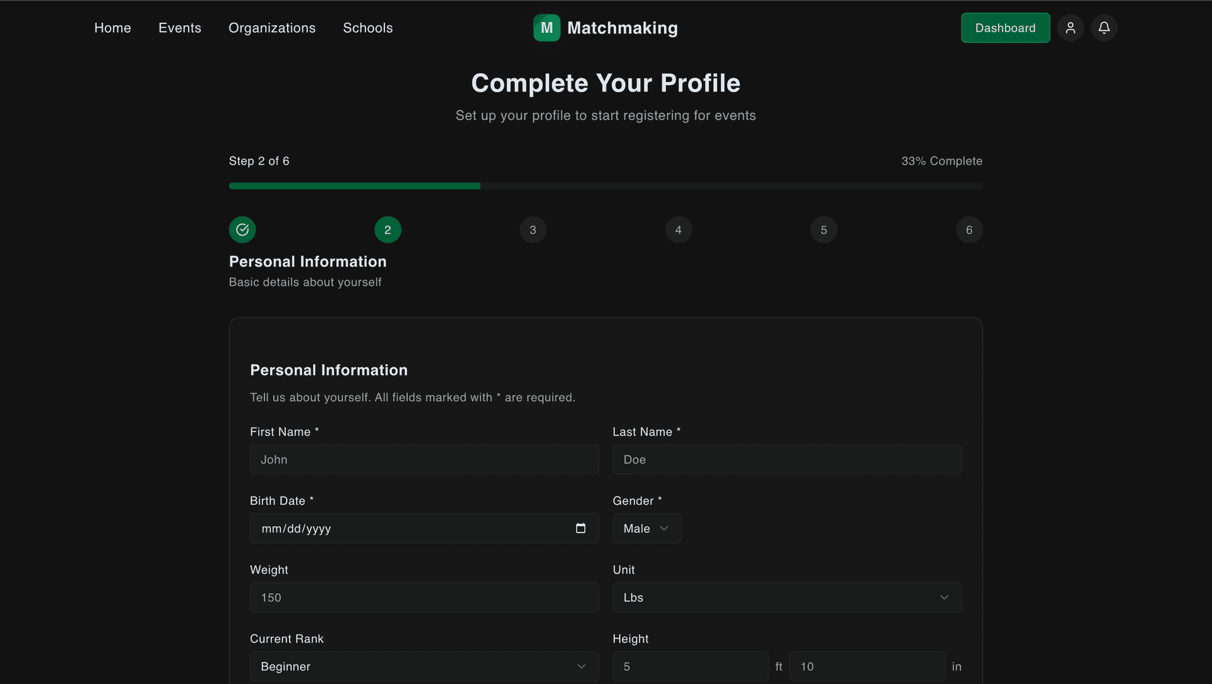Image resolution: width=1212 pixels, height=684 pixels.
Task: Open the Events navigation item
Action: click(180, 28)
